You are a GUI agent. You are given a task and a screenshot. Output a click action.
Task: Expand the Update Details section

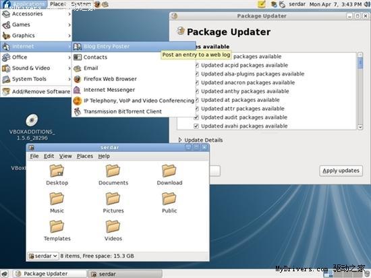(x=180, y=140)
